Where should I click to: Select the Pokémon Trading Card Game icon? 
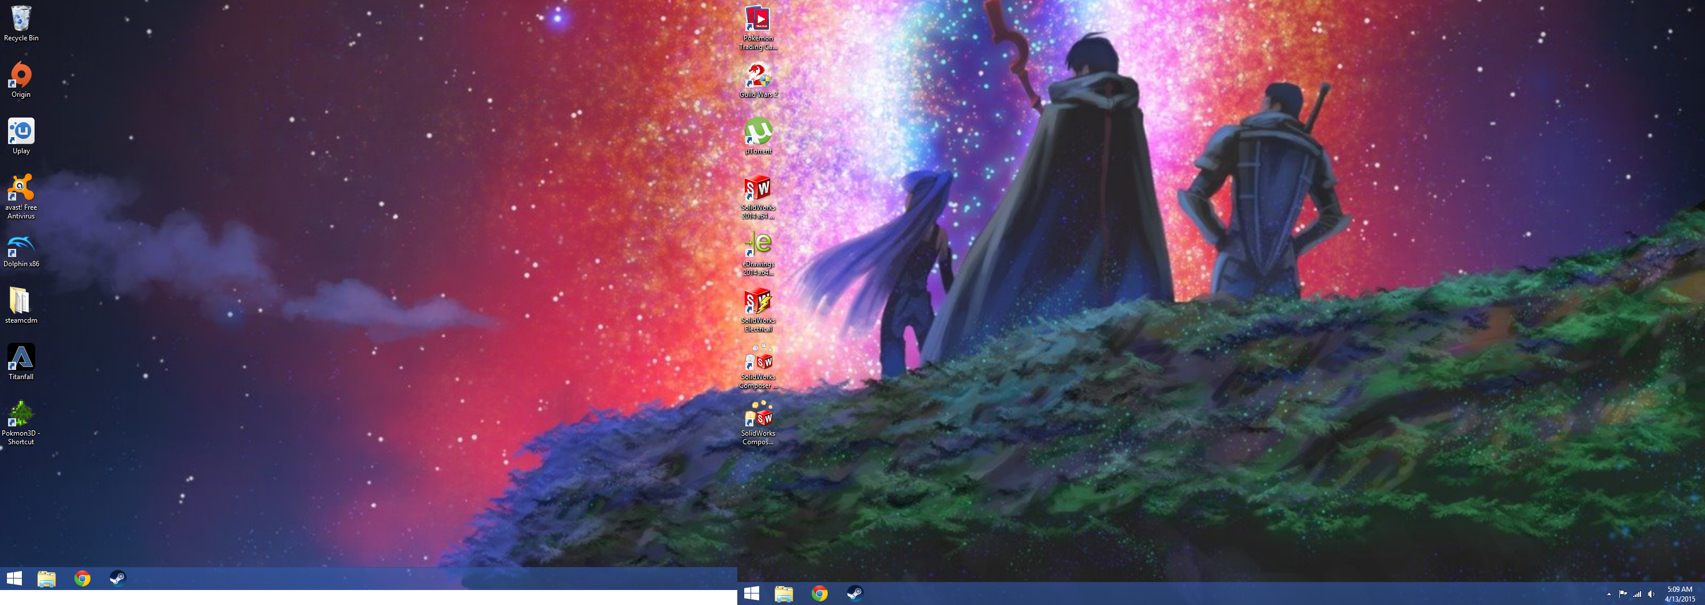point(758,28)
